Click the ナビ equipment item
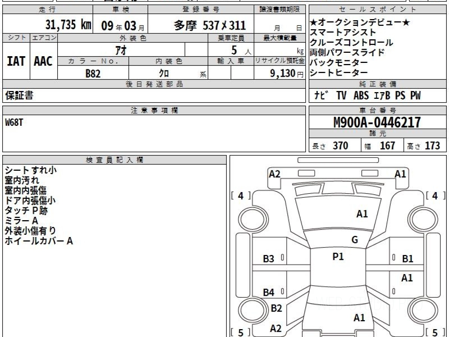 (x=321, y=96)
